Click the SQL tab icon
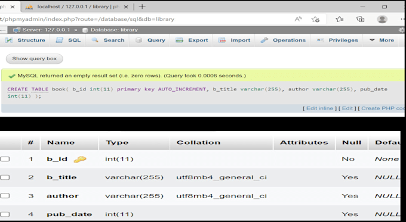Viewport: 406px width, 222px height. tap(60, 40)
